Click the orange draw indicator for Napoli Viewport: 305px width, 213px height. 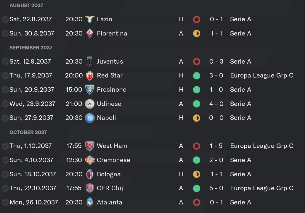pyautogui.click(x=196, y=118)
